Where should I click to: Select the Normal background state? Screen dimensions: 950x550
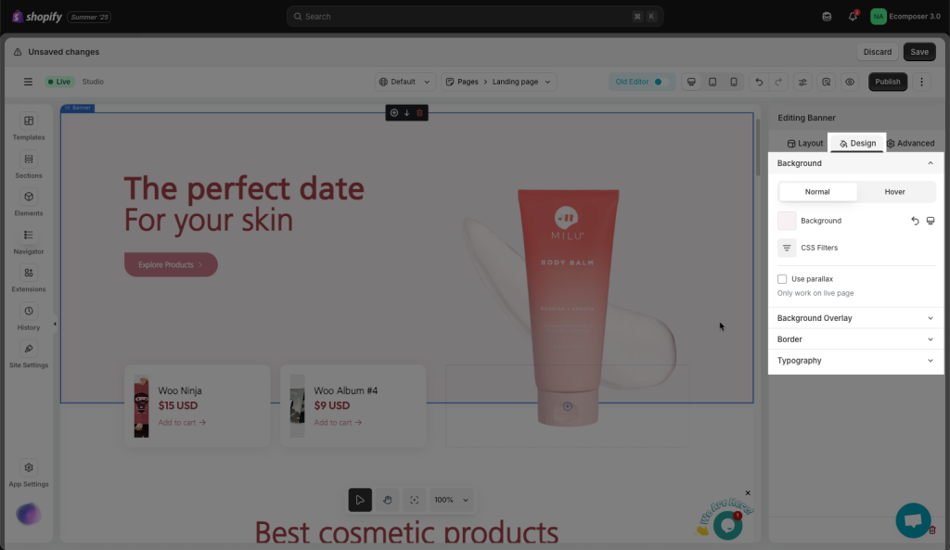(x=817, y=192)
